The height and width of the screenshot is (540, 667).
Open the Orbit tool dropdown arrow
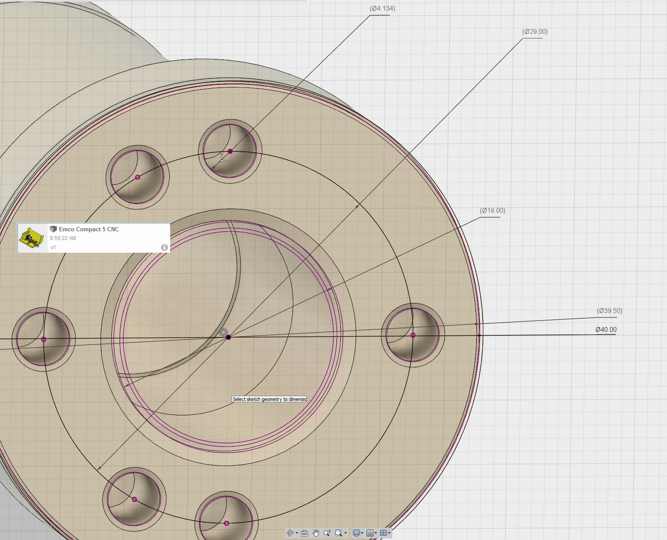297,533
